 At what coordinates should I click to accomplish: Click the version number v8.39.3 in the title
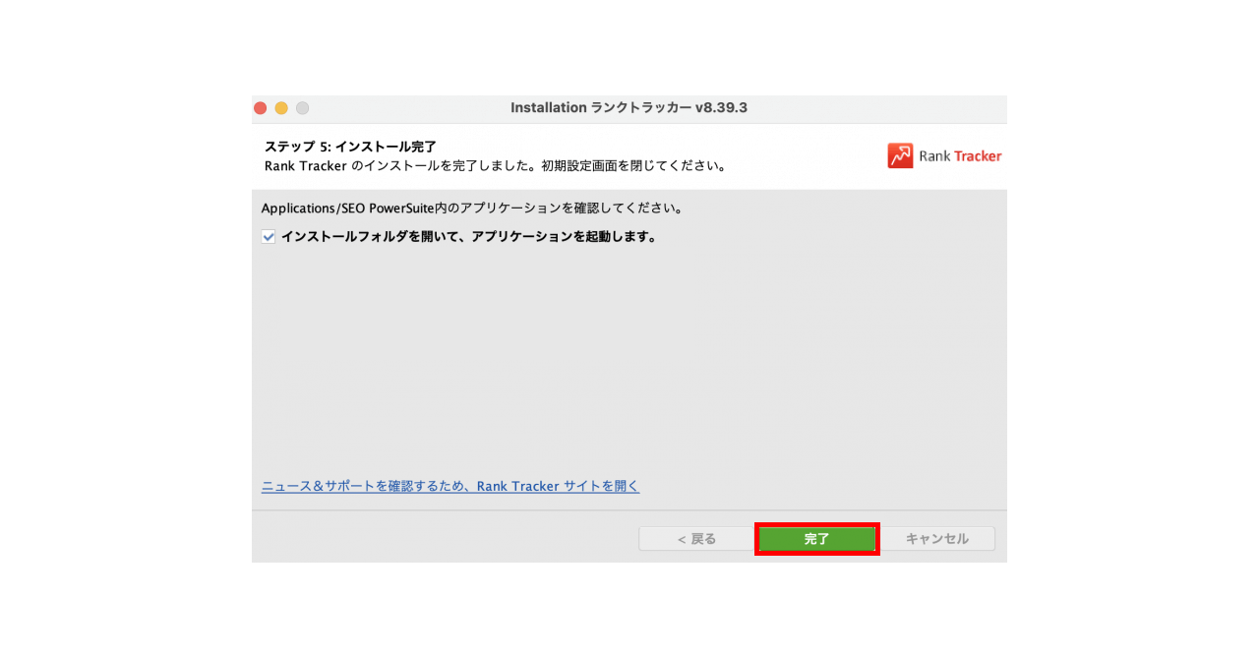coord(721,108)
